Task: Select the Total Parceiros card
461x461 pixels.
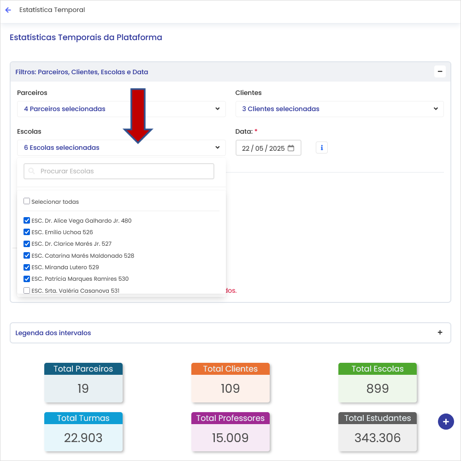Action: click(83, 383)
